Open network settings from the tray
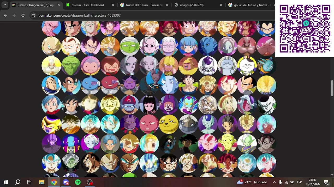 (287, 182)
